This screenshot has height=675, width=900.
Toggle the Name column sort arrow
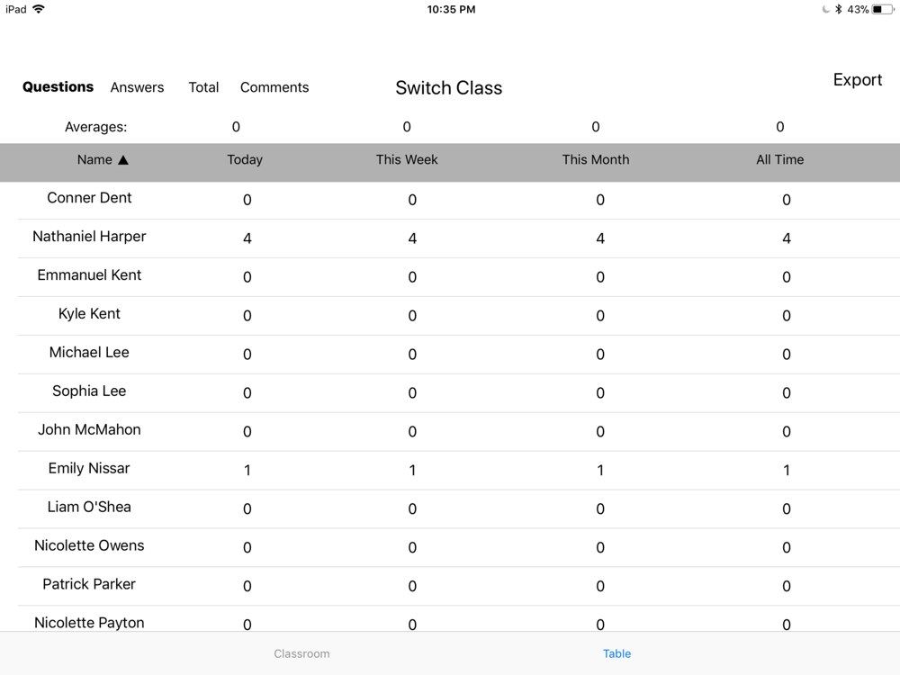[x=123, y=160]
